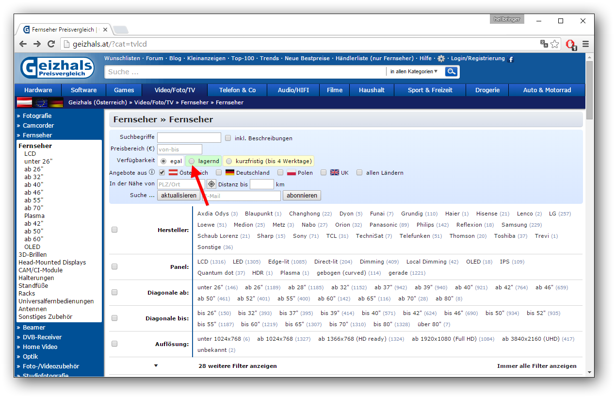Bookmark page with star icon

[x=554, y=44]
